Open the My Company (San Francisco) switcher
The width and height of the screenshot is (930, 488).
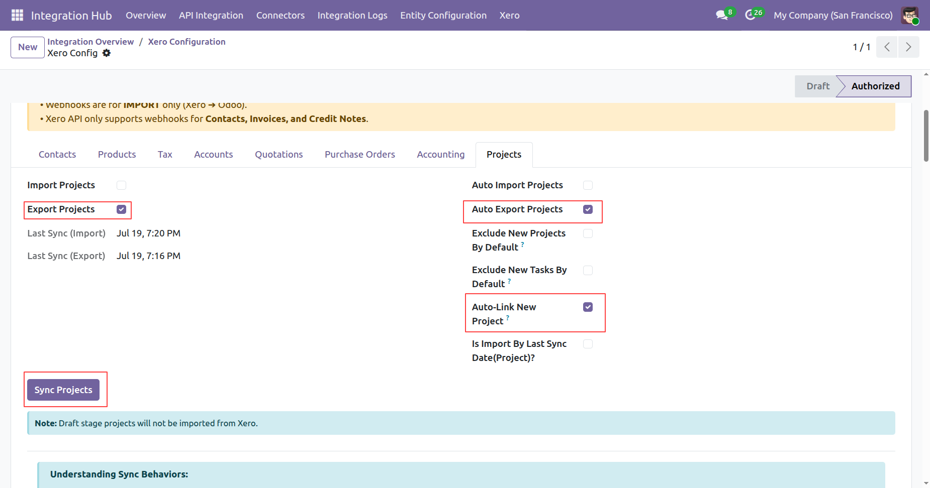(x=833, y=15)
